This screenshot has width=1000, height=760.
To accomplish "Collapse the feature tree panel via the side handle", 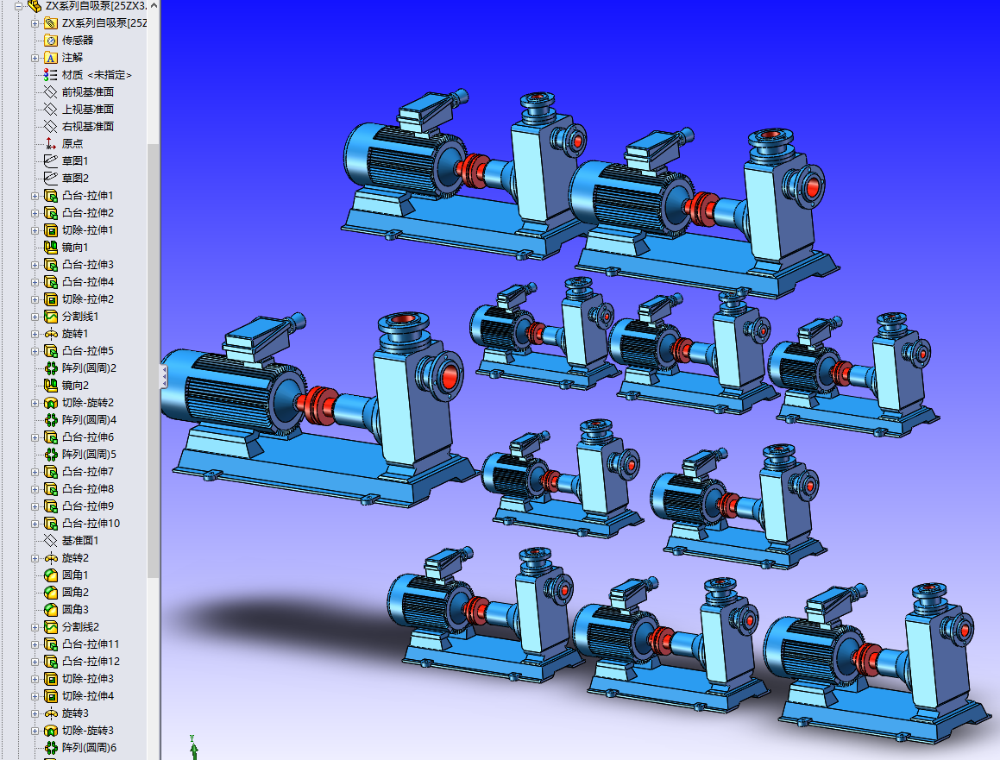I will click(163, 377).
